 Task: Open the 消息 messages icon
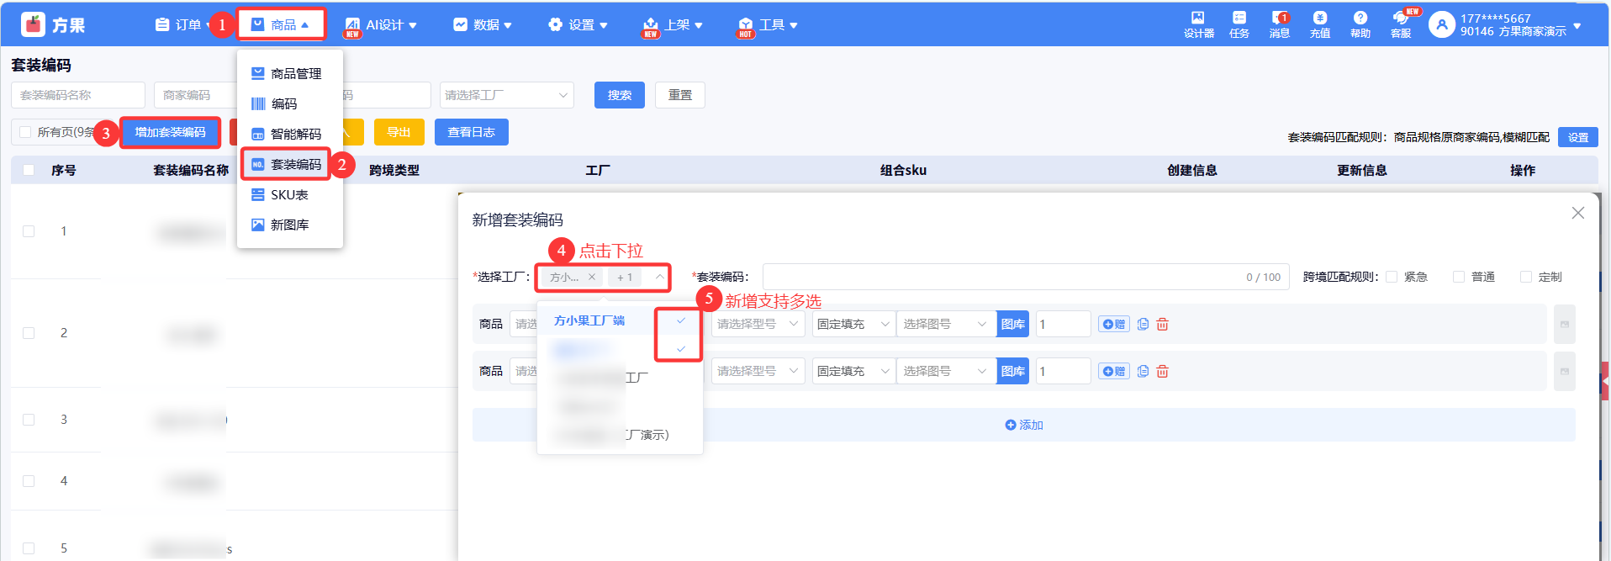pyautogui.click(x=1280, y=24)
